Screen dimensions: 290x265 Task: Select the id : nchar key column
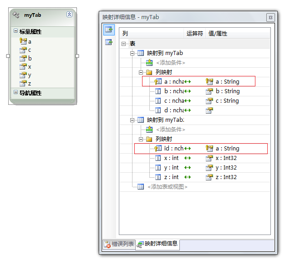coord(169,148)
